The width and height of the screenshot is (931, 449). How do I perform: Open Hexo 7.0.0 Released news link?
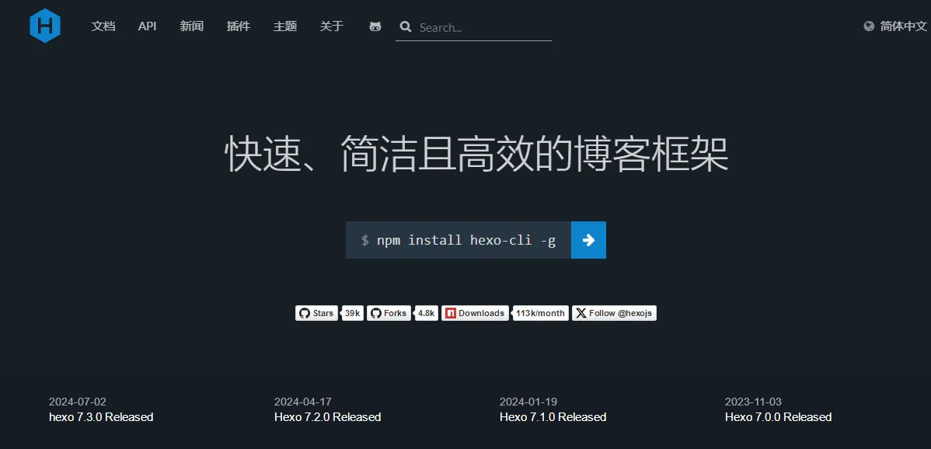click(x=778, y=417)
